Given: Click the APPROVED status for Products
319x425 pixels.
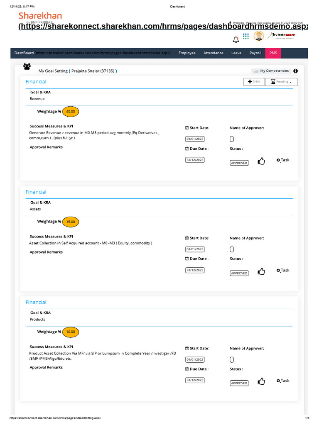Looking at the screenshot, I should tap(239, 383).
